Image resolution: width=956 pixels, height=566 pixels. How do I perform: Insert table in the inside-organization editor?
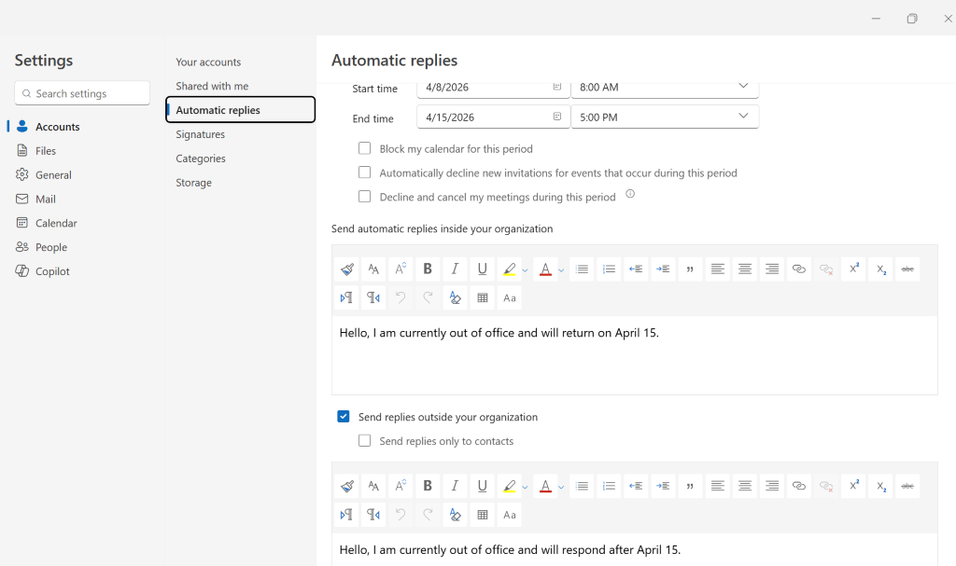click(483, 297)
